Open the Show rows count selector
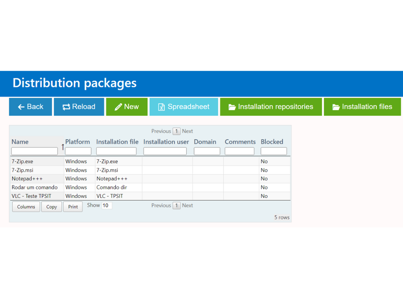 pos(107,205)
